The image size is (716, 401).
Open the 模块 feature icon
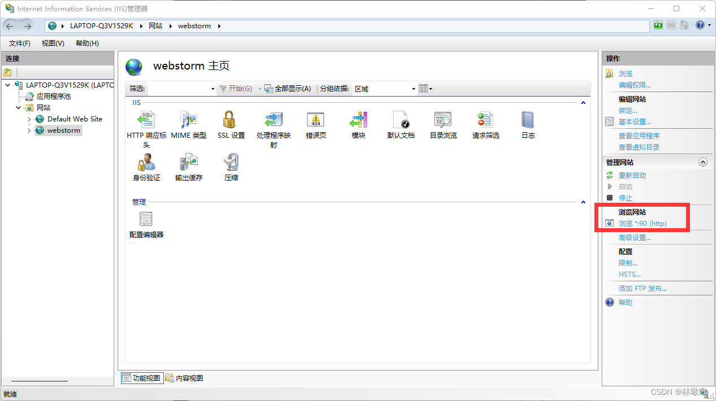pos(359,120)
